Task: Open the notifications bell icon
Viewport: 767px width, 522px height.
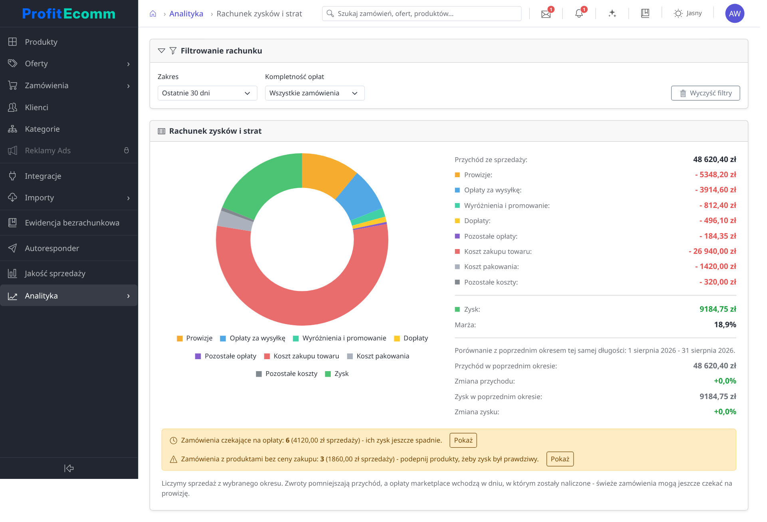Action: (x=579, y=14)
